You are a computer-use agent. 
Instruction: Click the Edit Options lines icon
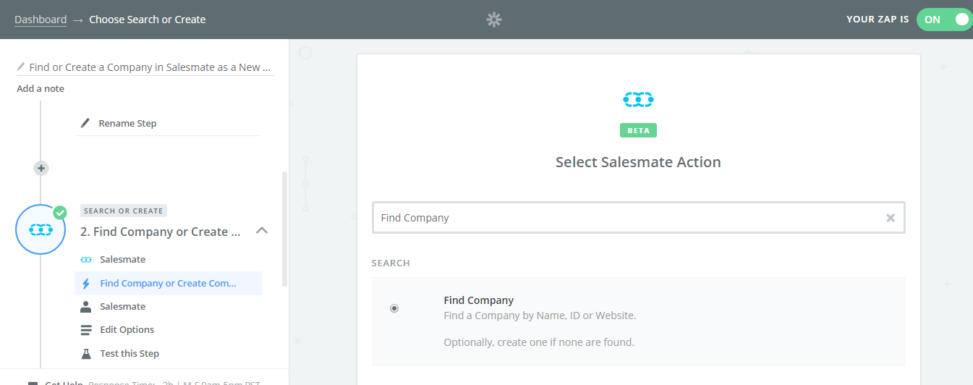[x=86, y=330]
